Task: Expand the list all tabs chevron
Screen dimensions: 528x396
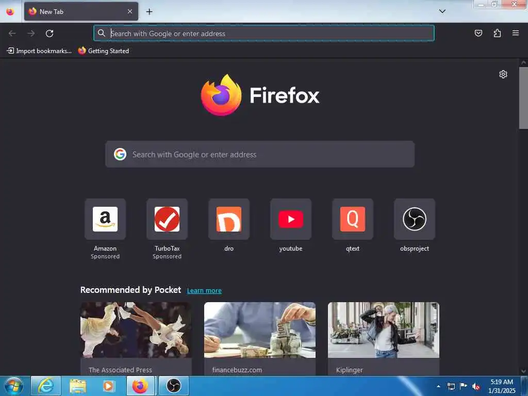Action: pyautogui.click(x=442, y=11)
